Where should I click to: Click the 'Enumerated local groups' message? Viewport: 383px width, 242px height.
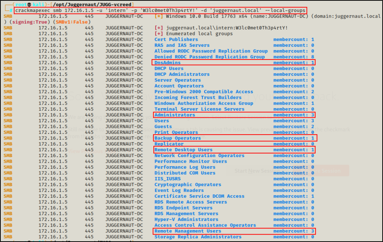199,34
